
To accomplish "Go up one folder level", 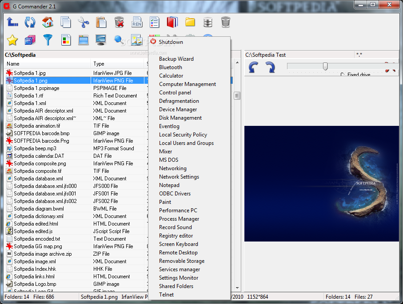I will 12,22.
